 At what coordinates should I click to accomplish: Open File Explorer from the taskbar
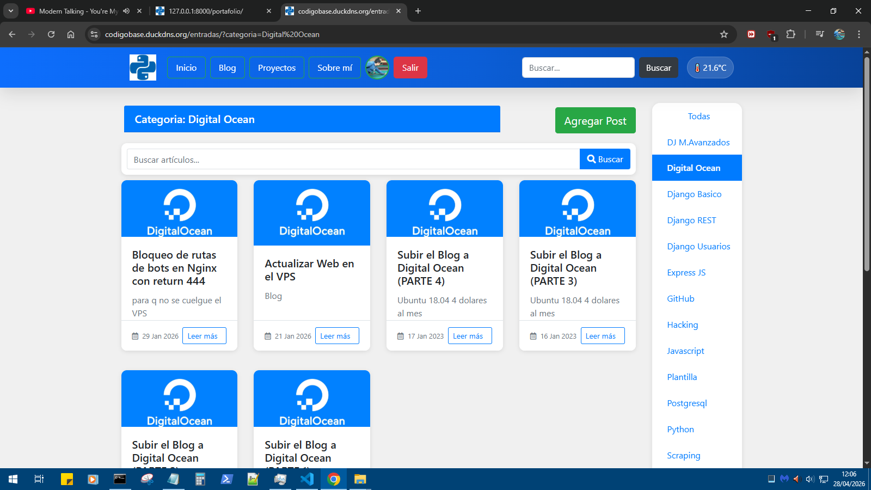click(360, 479)
